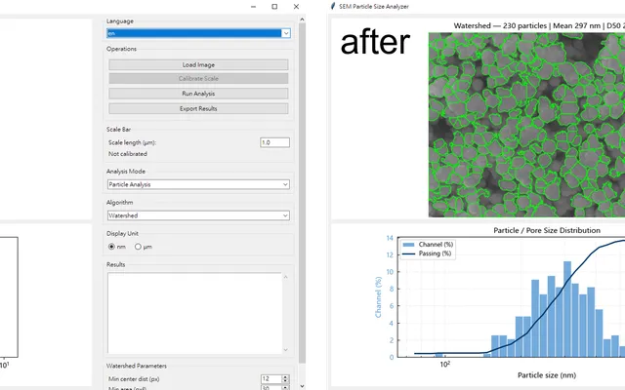Click the Export Results button
Screen dimensions: 625x390
(x=198, y=108)
